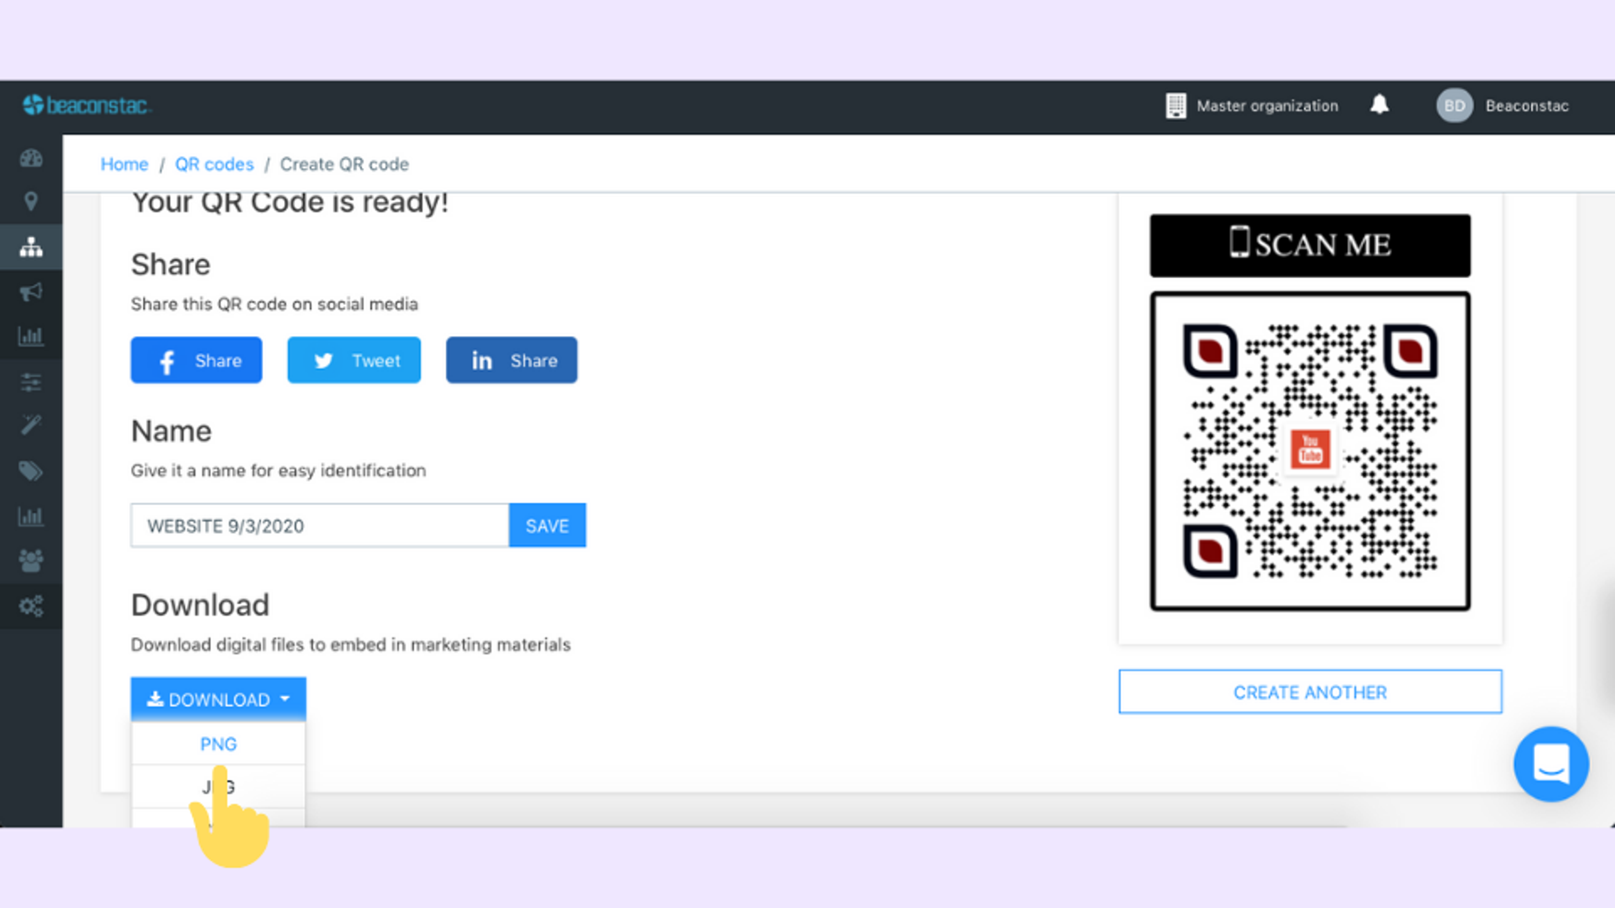
Task: Click the Create QR code breadcrumb text
Action: point(344,164)
